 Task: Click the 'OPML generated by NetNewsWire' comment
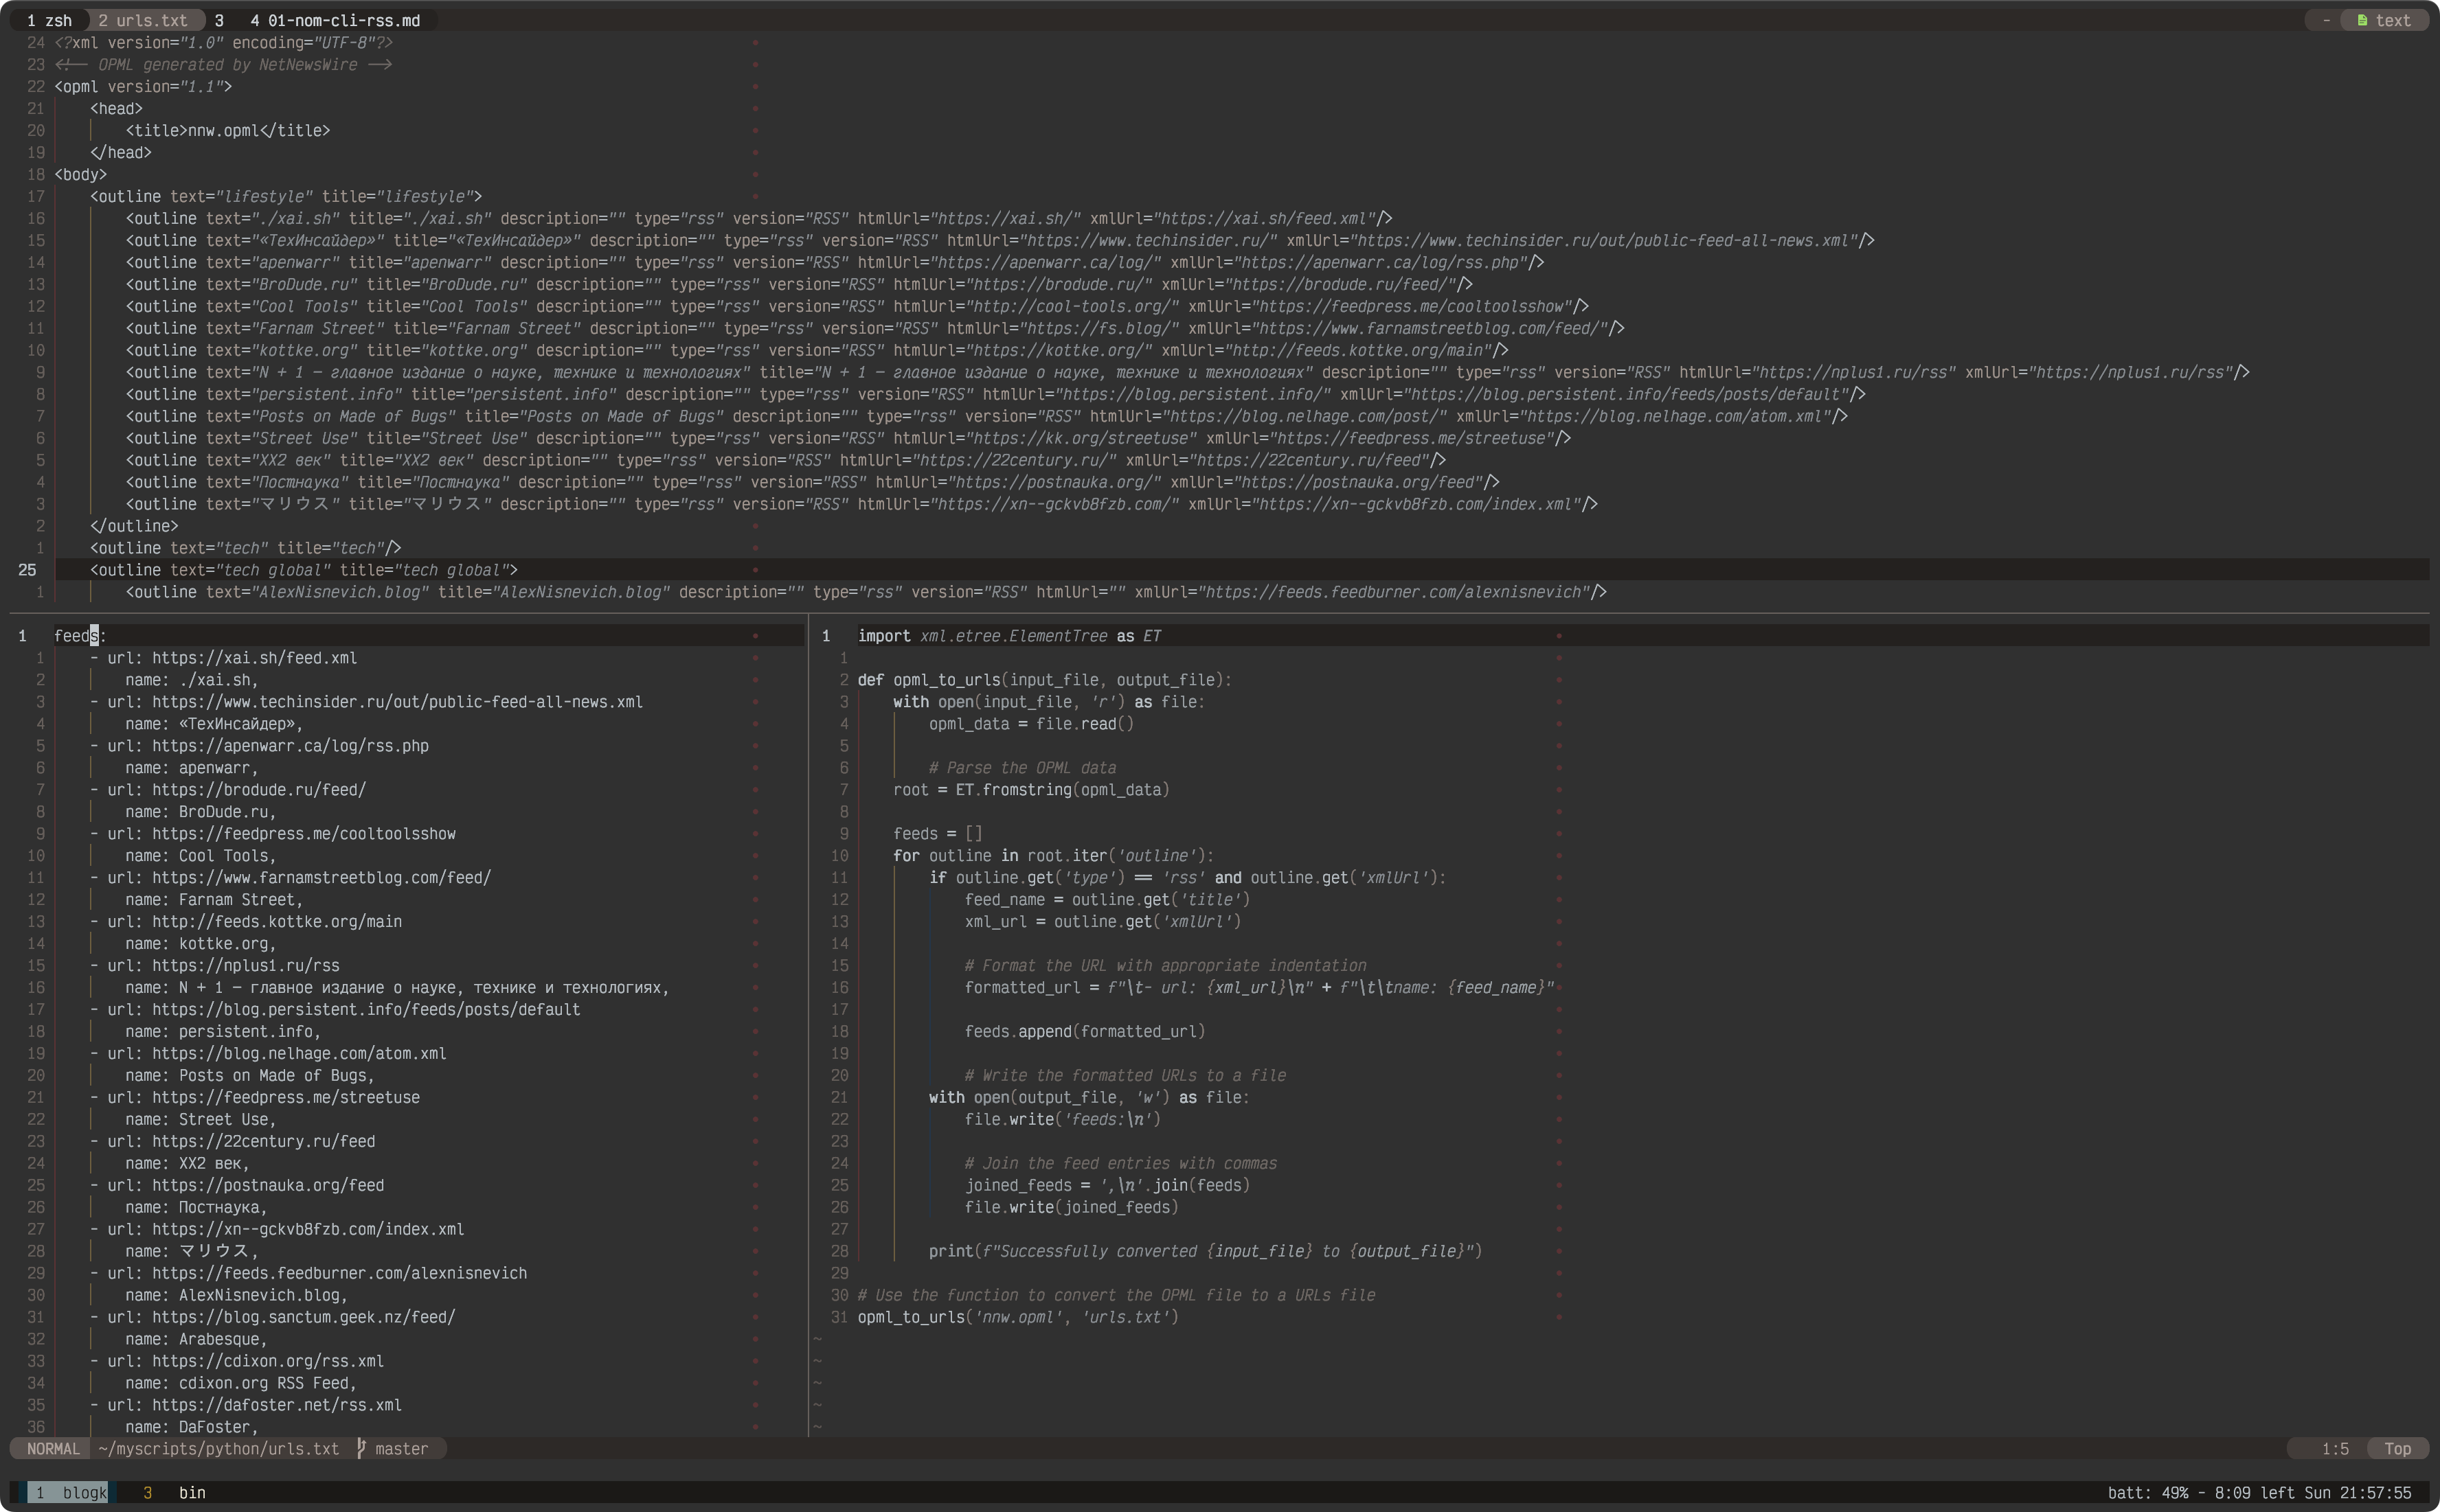point(223,64)
